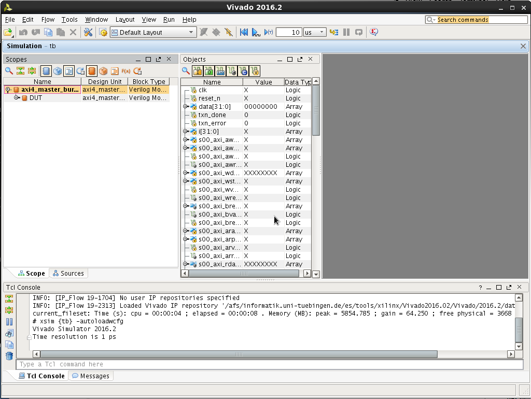Screen dimensions: 531x399
Task: Click the sigma feedback toolbar icon
Action: point(374,33)
